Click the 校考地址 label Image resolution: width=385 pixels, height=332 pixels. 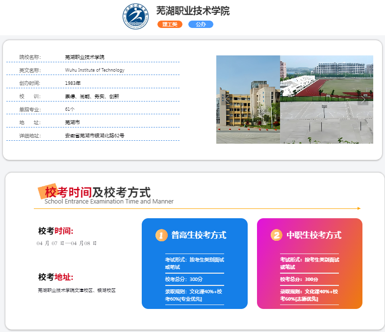pyautogui.click(x=56, y=277)
